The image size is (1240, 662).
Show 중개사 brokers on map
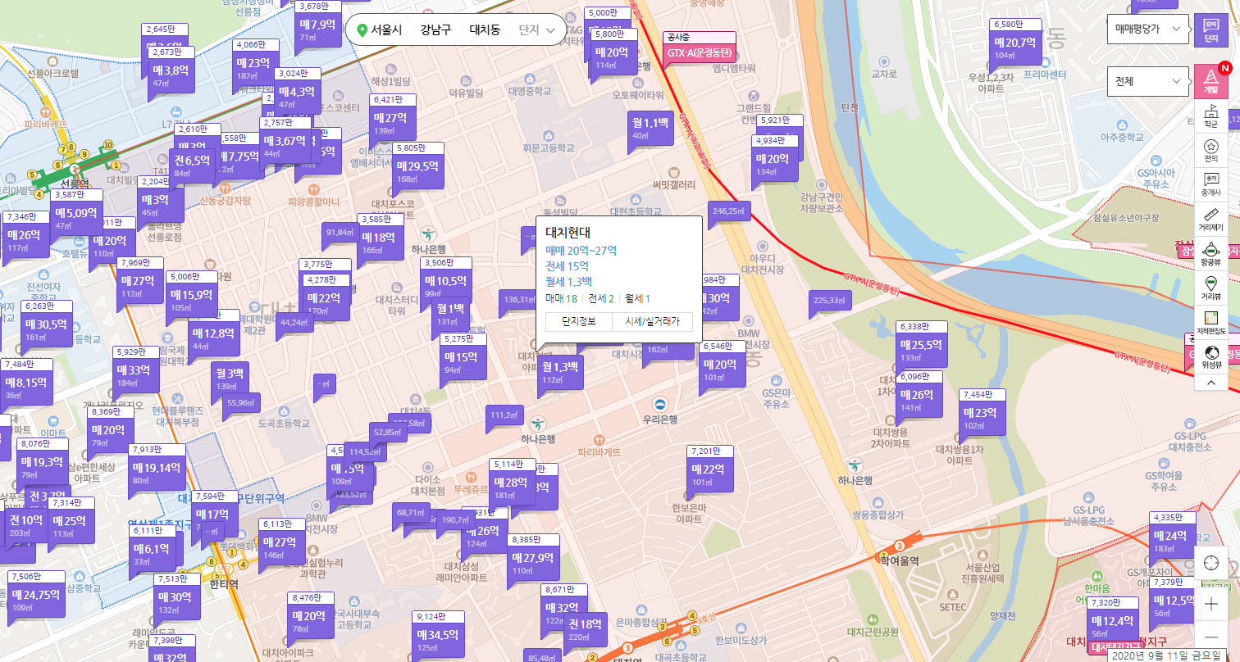(1211, 185)
